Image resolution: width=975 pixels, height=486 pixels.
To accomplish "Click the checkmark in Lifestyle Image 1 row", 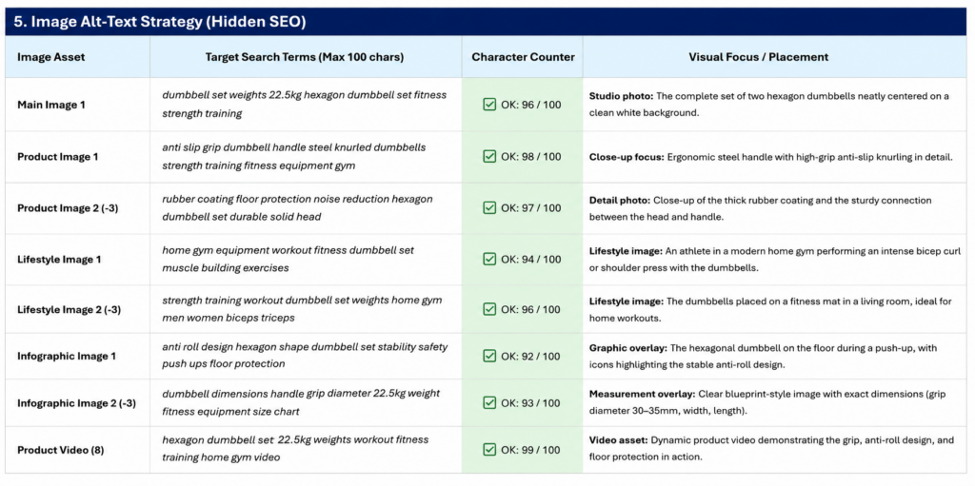I will point(489,259).
